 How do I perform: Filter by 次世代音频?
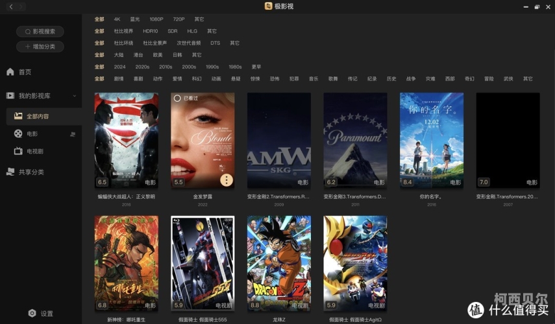(189, 43)
